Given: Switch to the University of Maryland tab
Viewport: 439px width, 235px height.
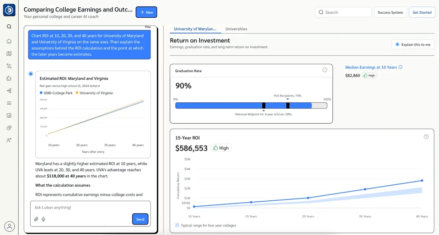Looking at the screenshot, I should [x=195, y=29].
